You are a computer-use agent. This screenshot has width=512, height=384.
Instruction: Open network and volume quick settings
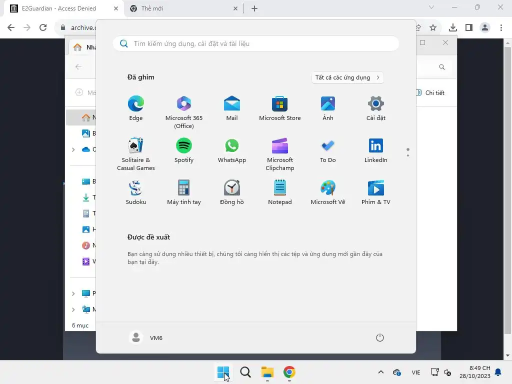tap(440, 372)
